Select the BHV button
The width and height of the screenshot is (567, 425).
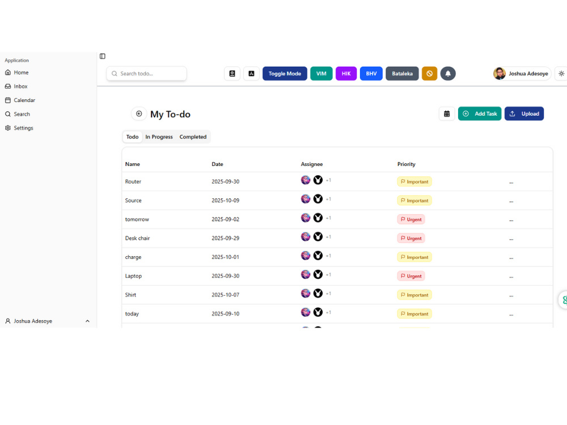(x=371, y=73)
